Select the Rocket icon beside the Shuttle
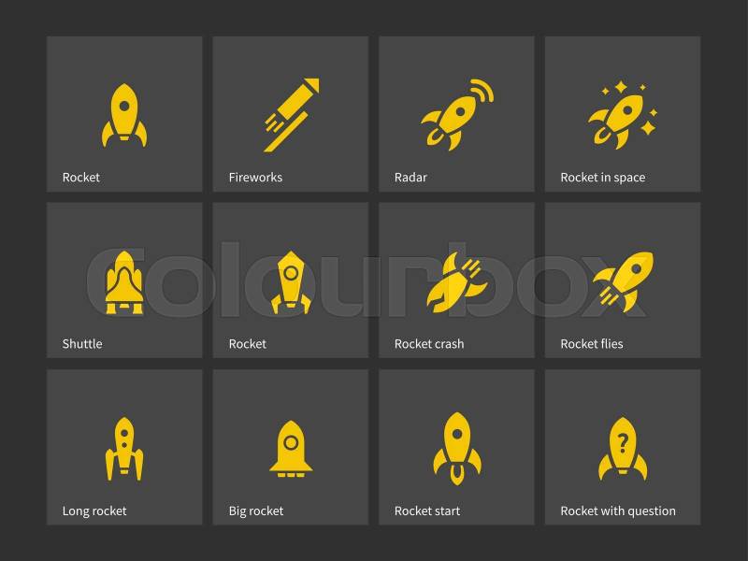This screenshot has width=748, height=561. click(x=291, y=282)
